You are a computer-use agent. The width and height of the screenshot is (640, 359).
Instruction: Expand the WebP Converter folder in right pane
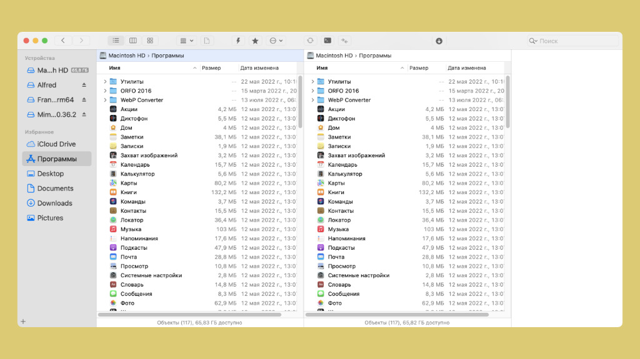312,100
